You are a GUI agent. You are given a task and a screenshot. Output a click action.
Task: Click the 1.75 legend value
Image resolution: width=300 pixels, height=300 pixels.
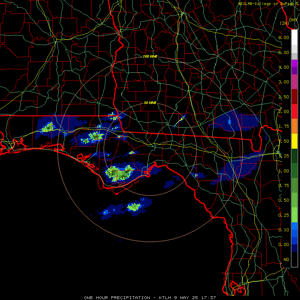tap(284, 126)
